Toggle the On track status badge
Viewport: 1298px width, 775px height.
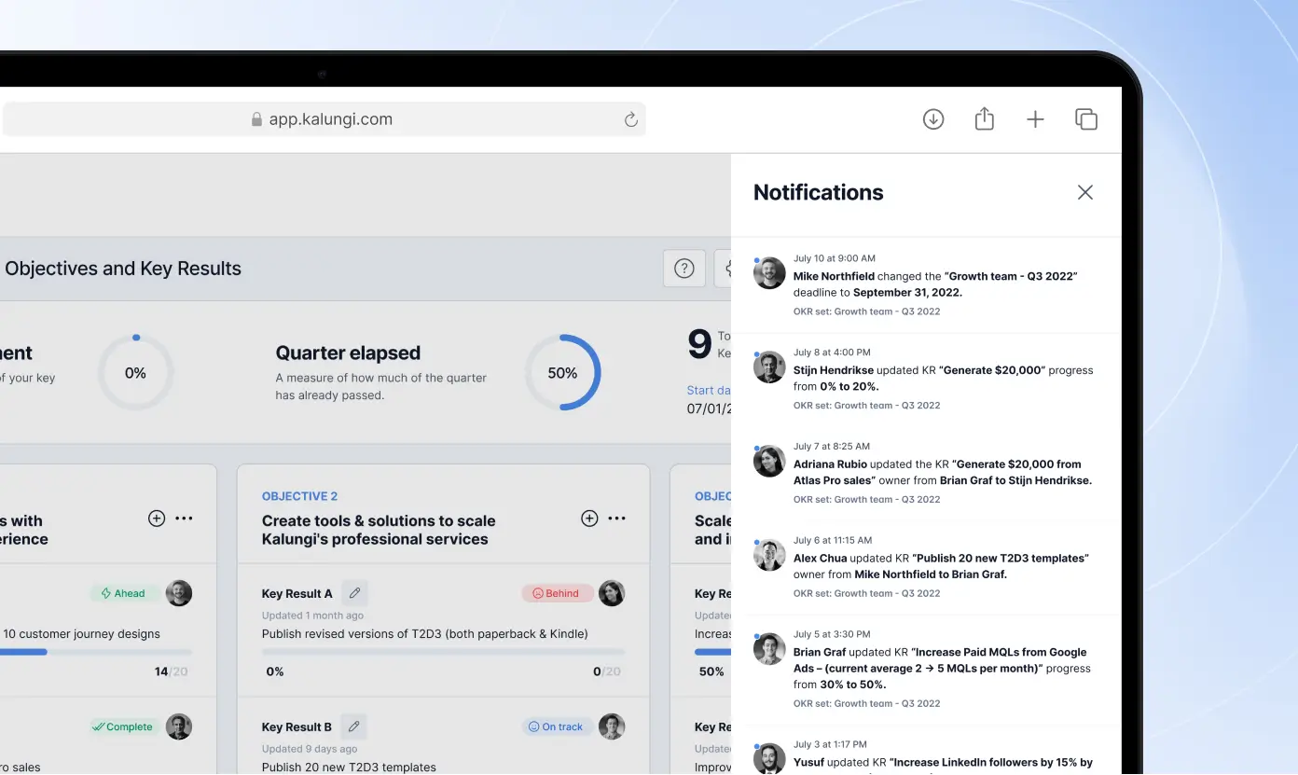coord(556,726)
